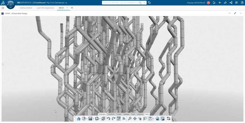Open the Standard action bar tab
Viewport: 245px width, 123px height.
tap(102, 114)
